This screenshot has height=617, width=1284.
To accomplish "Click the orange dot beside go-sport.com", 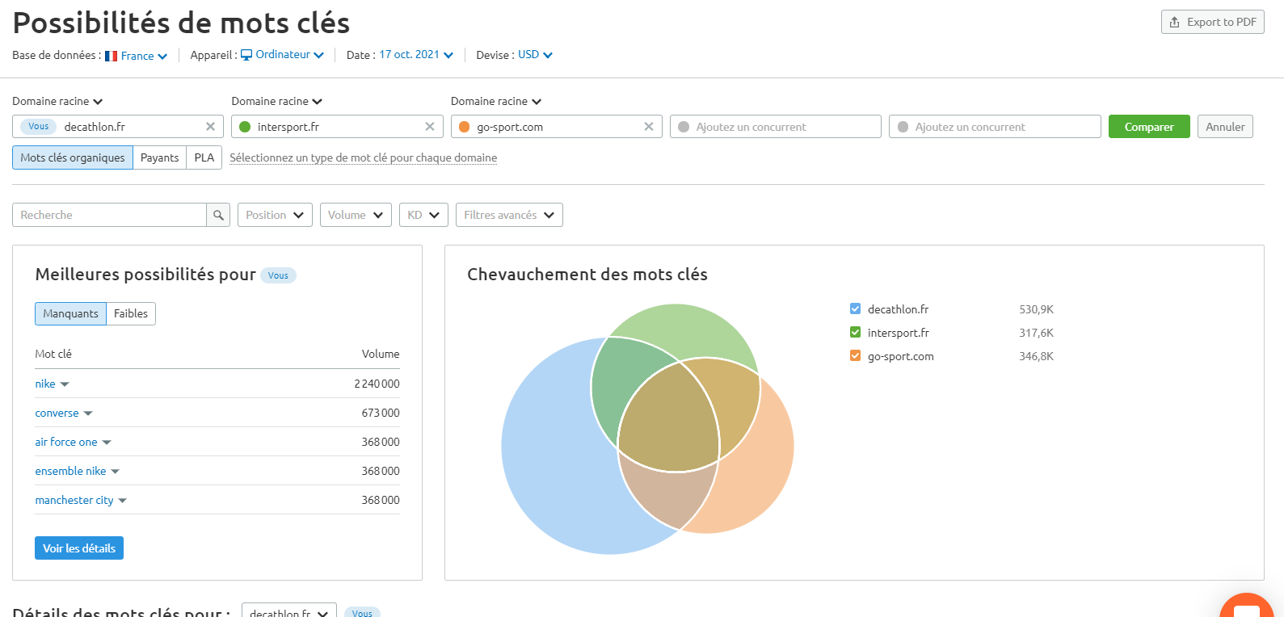I will (465, 127).
